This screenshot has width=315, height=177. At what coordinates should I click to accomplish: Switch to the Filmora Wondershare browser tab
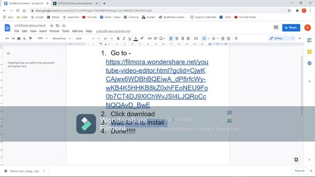pyautogui.click(x=75, y=3)
